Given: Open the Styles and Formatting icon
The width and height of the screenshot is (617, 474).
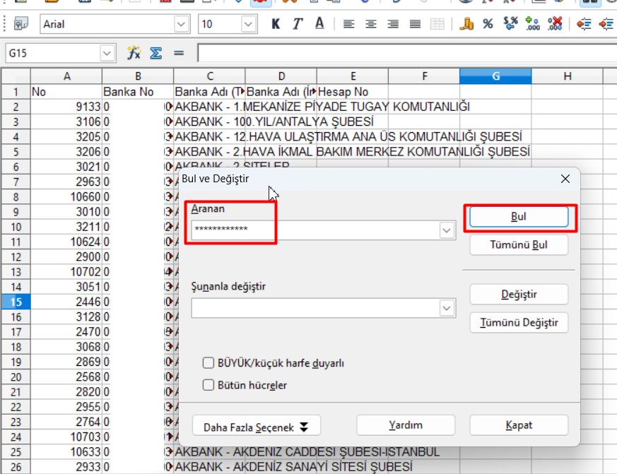Looking at the screenshot, I should [x=21, y=25].
